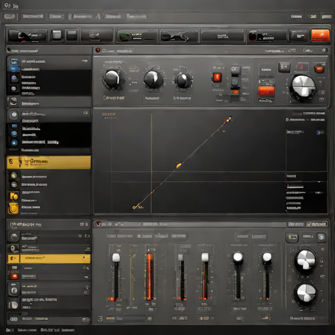
Task: Click the first black rotary knob in the upper panel
Action: [x=112, y=79]
